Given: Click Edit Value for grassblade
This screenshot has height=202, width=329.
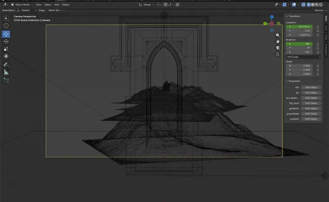Looking at the screenshot, I should (311, 113).
